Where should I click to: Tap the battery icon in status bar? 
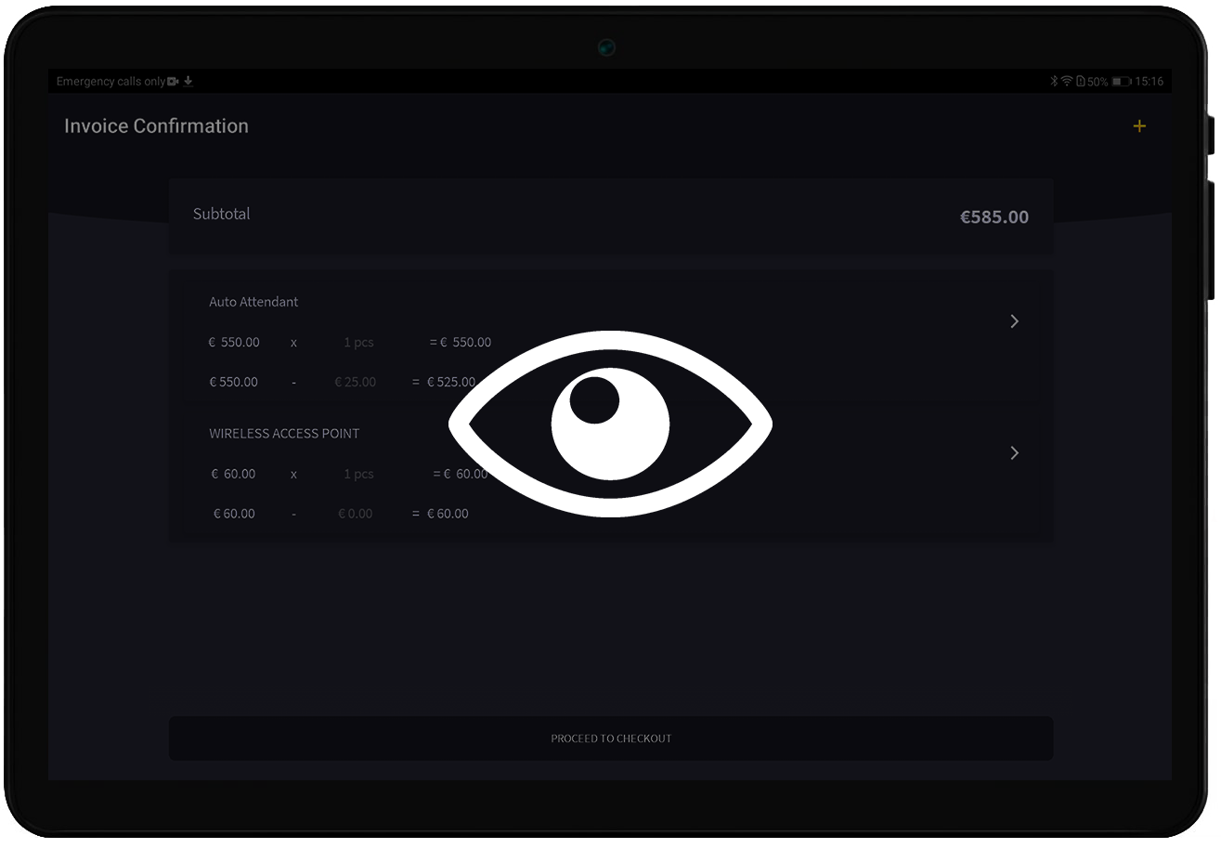point(1122,82)
